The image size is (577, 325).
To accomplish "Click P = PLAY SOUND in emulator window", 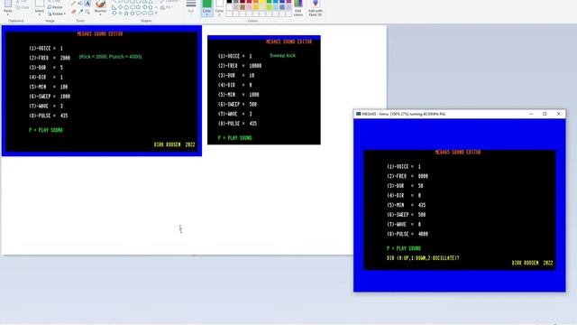I will pyautogui.click(x=404, y=248).
